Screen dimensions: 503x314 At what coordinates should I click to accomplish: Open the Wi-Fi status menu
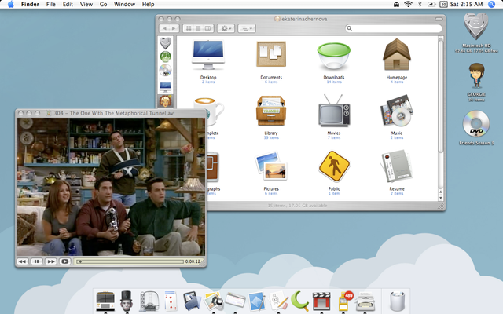[x=408, y=4]
